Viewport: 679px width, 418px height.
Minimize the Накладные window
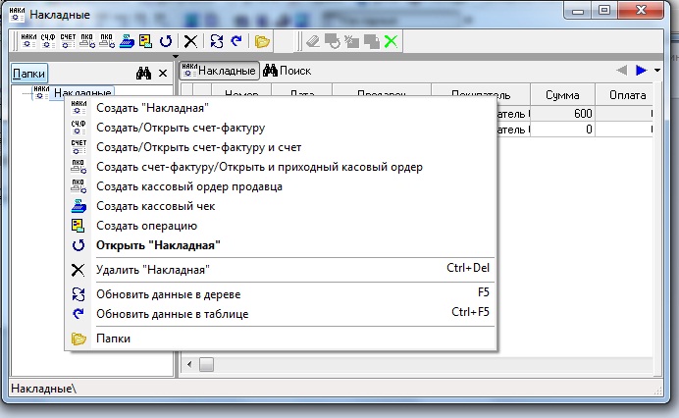pyautogui.click(x=578, y=11)
